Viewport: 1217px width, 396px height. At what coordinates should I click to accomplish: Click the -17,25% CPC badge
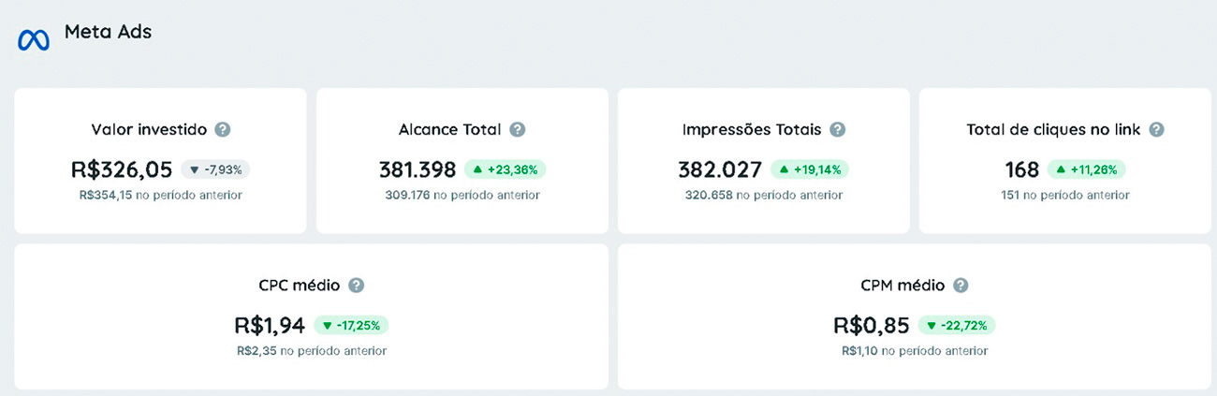point(351,326)
